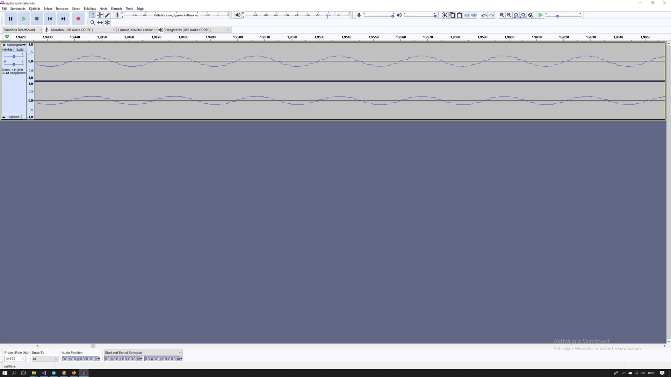
Task: Click the track gain slider
Action: tap(14, 57)
